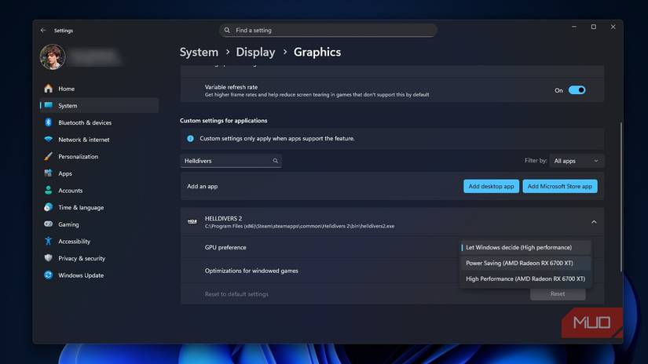
Task: Click the Reset button
Action: (558, 294)
